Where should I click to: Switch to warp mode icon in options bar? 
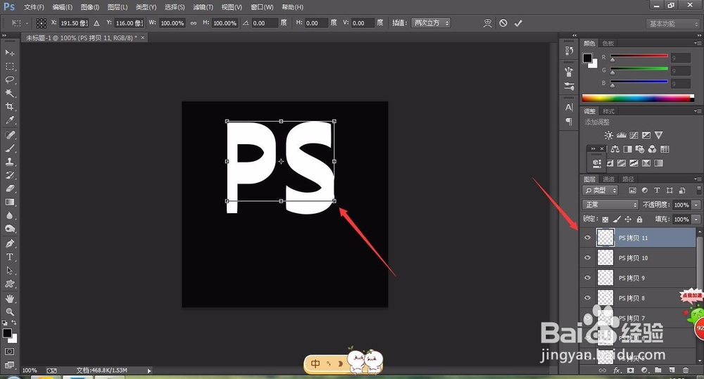(x=488, y=23)
